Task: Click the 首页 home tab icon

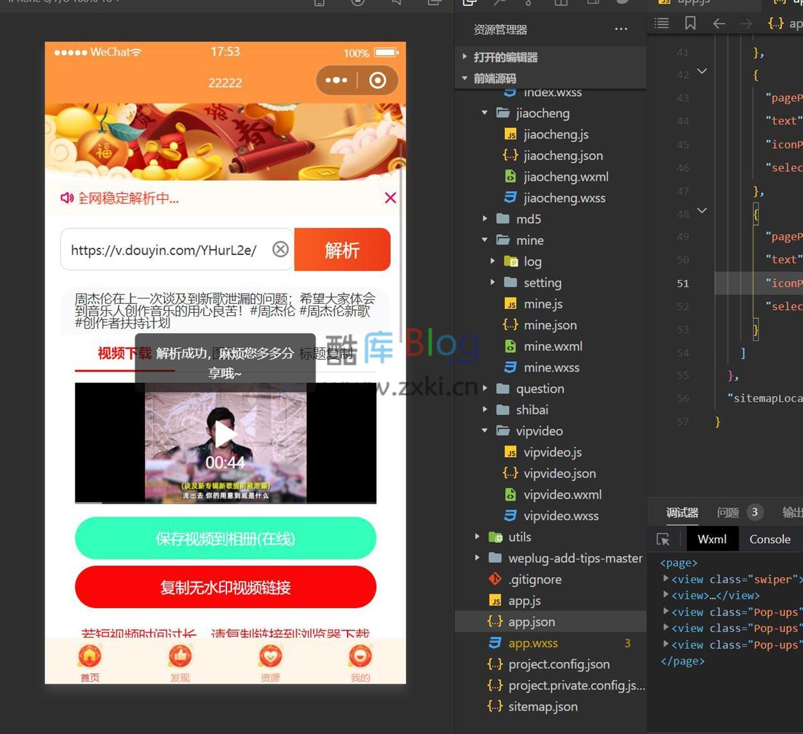Action: [90, 657]
